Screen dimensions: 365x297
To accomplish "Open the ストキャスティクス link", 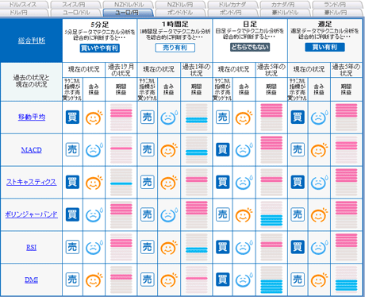I will pos(32,182).
